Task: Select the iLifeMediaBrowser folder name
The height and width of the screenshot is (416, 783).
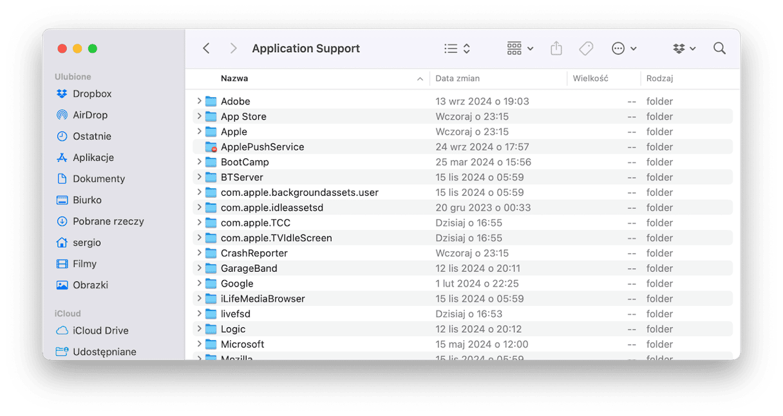Action: [x=263, y=299]
